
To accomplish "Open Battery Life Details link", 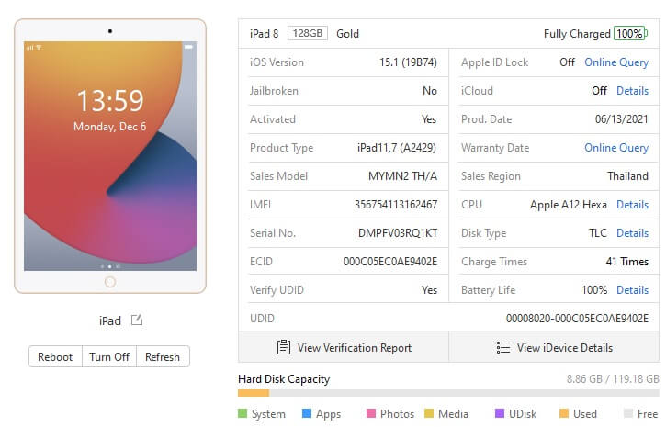I will click(x=632, y=290).
